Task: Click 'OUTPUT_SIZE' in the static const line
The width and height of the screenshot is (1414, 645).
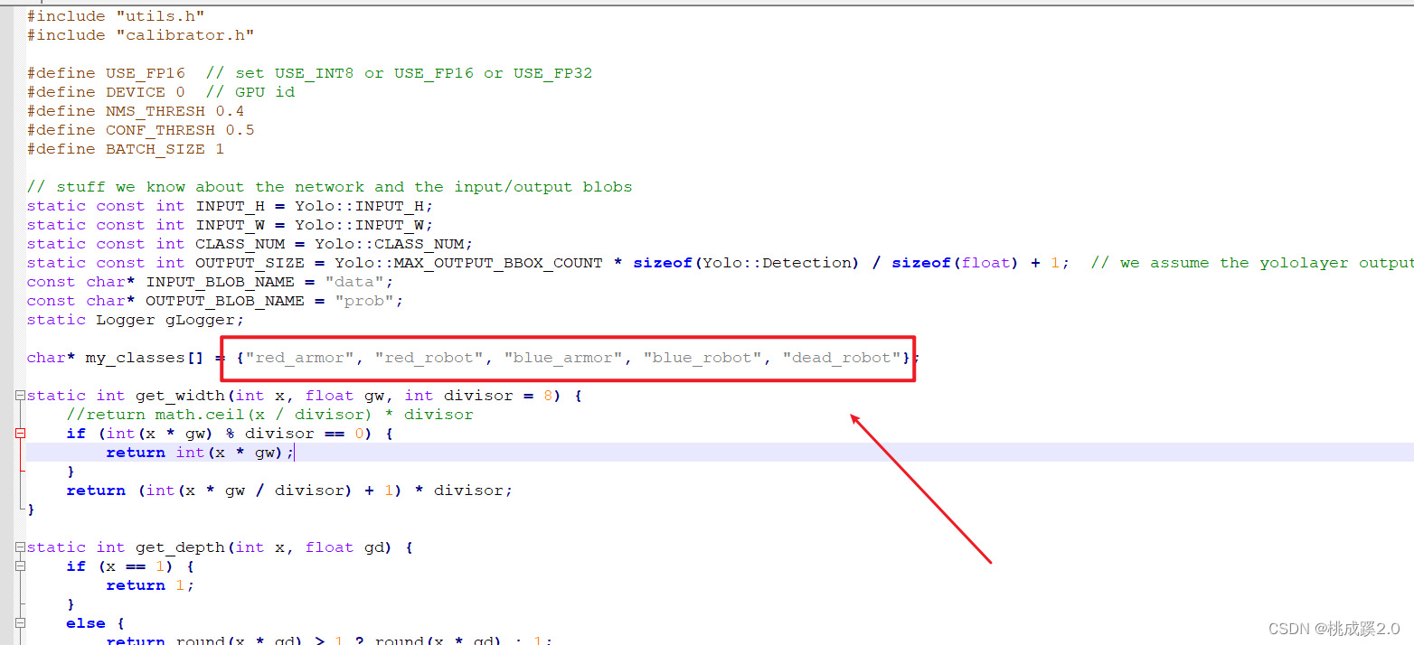Action: click(x=250, y=263)
